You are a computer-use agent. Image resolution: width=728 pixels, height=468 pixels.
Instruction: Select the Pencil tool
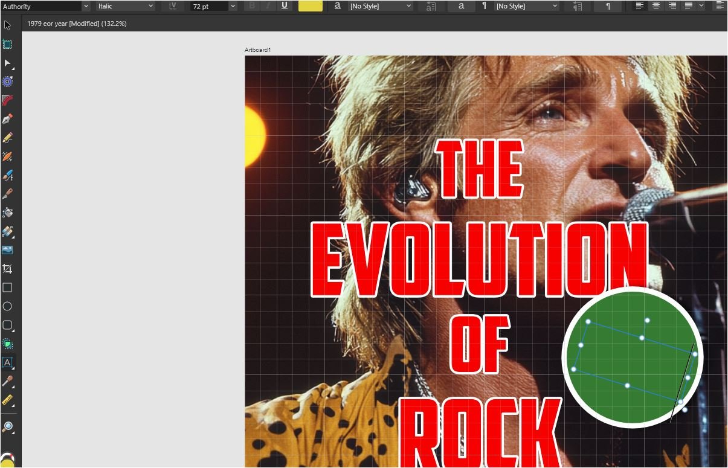coord(7,138)
